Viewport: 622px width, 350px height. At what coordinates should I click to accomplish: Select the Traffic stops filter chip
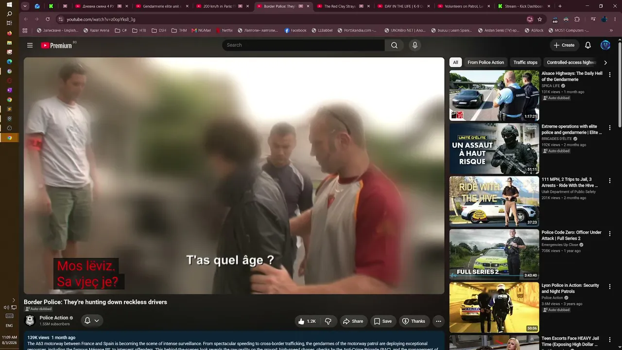525,63
